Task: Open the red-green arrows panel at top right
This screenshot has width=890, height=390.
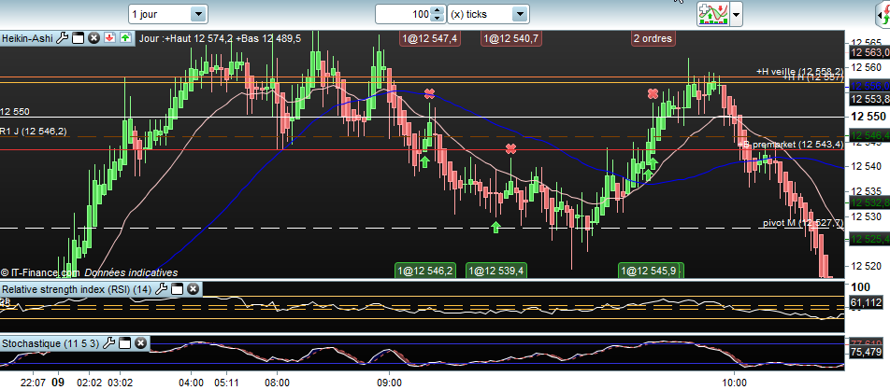Action: pos(883,14)
